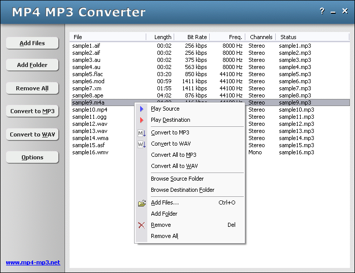The width and height of the screenshot is (355, 273).
Task: Select Browse Source Folder menu entry
Action: point(177,179)
